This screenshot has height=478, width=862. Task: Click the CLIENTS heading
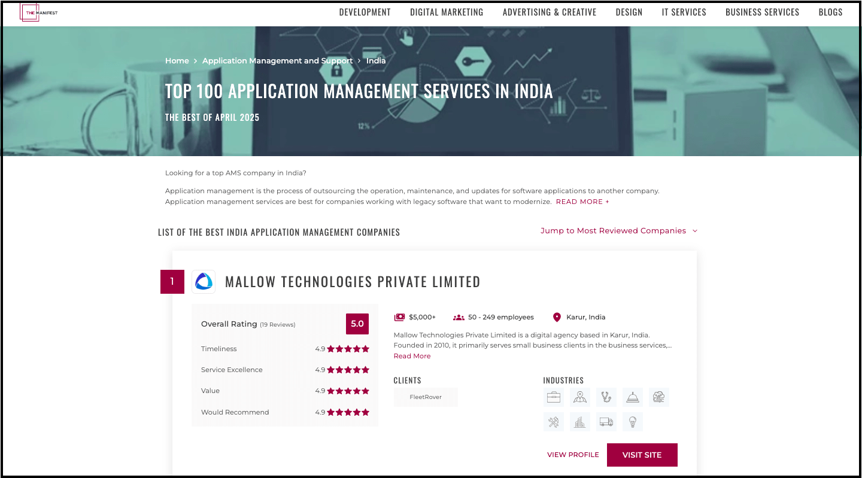click(408, 380)
